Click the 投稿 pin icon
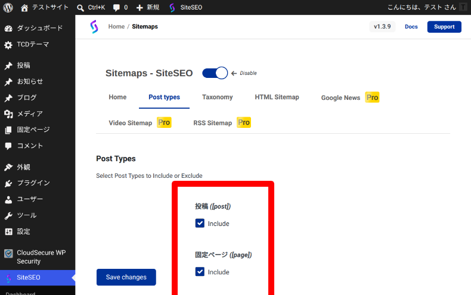 pyautogui.click(x=8, y=65)
